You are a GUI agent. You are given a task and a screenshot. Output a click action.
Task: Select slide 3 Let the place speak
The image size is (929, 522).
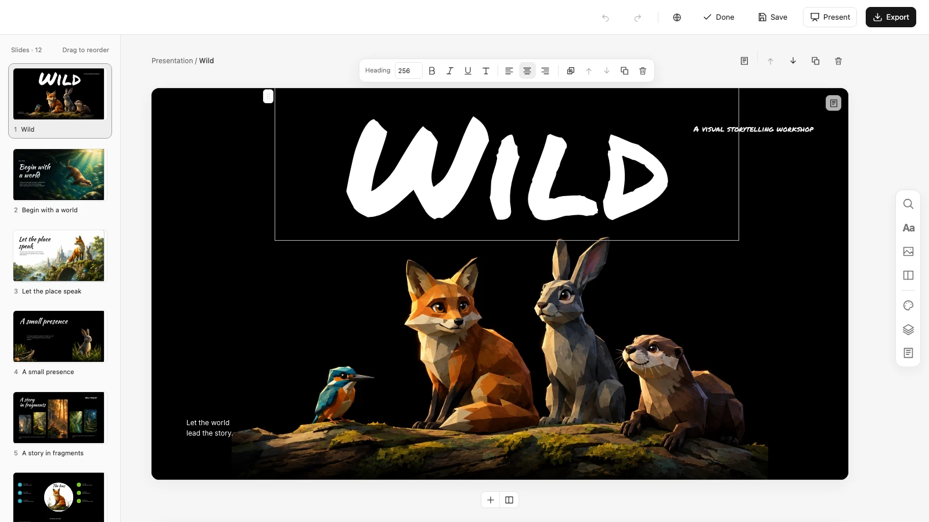point(59,263)
